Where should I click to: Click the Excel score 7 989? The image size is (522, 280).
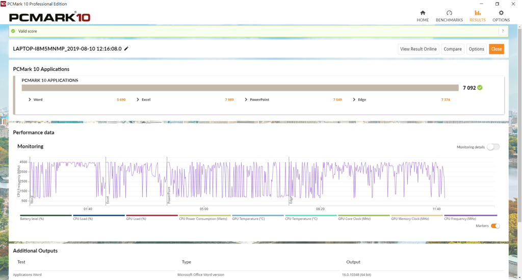[x=229, y=99]
